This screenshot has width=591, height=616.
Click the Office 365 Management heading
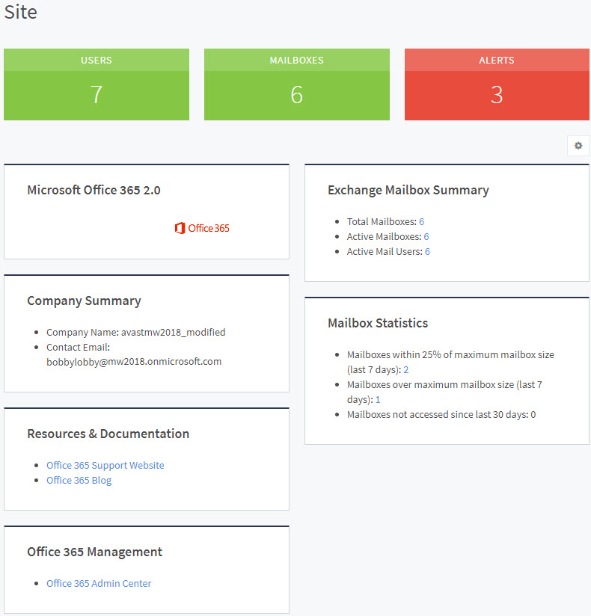pyautogui.click(x=94, y=552)
